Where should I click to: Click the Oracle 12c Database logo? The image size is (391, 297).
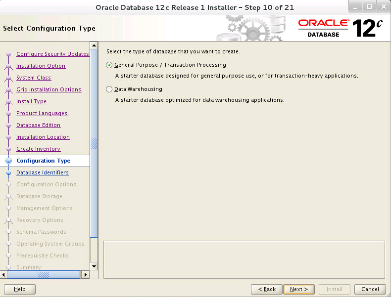(340, 28)
